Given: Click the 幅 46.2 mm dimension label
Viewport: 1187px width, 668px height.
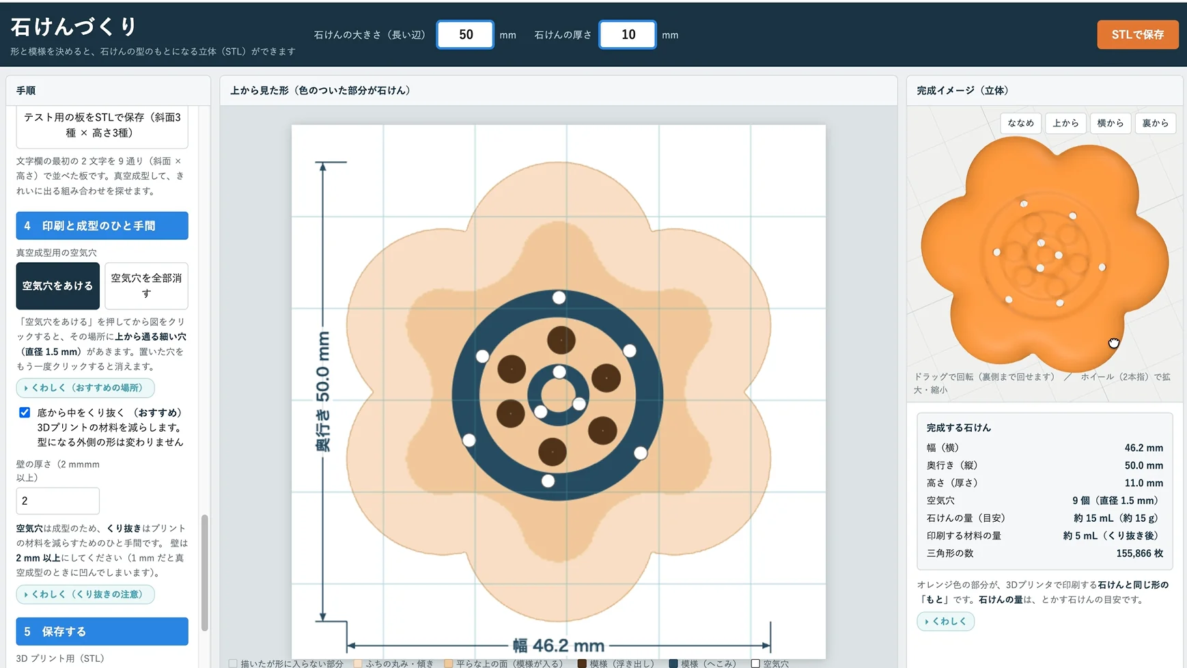Looking at the screenshot, I should 559,645.
